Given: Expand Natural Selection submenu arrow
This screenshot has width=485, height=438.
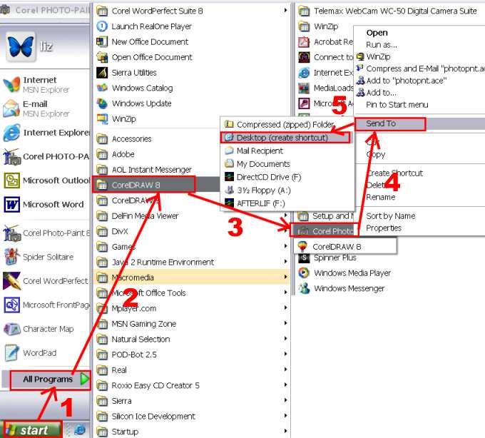Looking at the screenshot, I should (286, 339).
